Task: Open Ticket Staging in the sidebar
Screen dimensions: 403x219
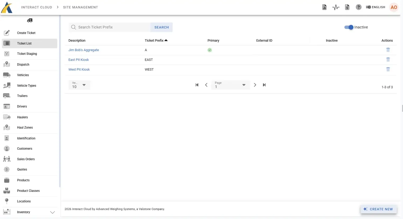Action: [x=27, y=54]
